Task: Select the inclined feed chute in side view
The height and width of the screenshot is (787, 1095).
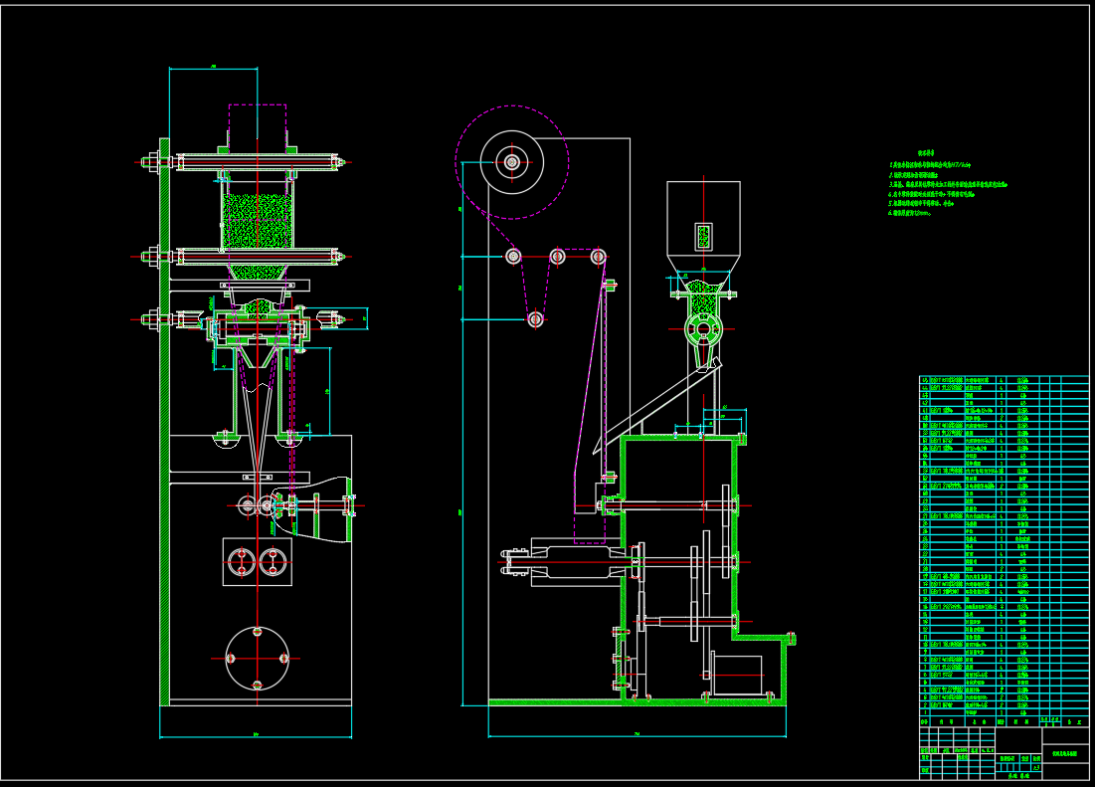Action: (x=656, y=406)
